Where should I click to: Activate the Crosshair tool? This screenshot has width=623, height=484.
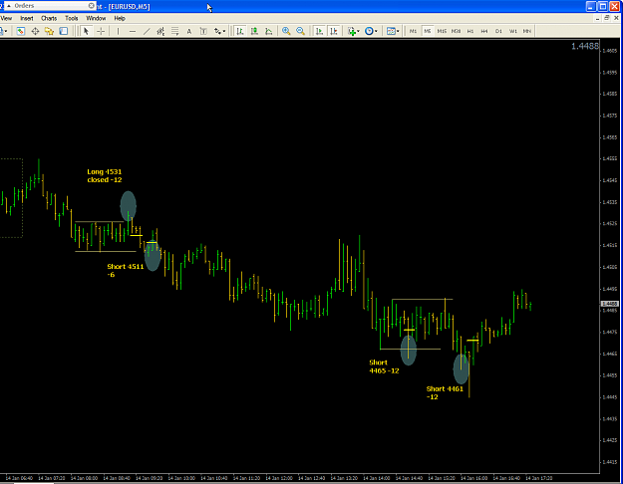101,31
